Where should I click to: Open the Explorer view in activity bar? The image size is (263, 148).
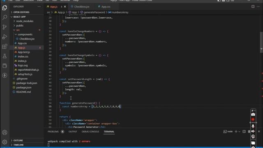pos(5,8)
